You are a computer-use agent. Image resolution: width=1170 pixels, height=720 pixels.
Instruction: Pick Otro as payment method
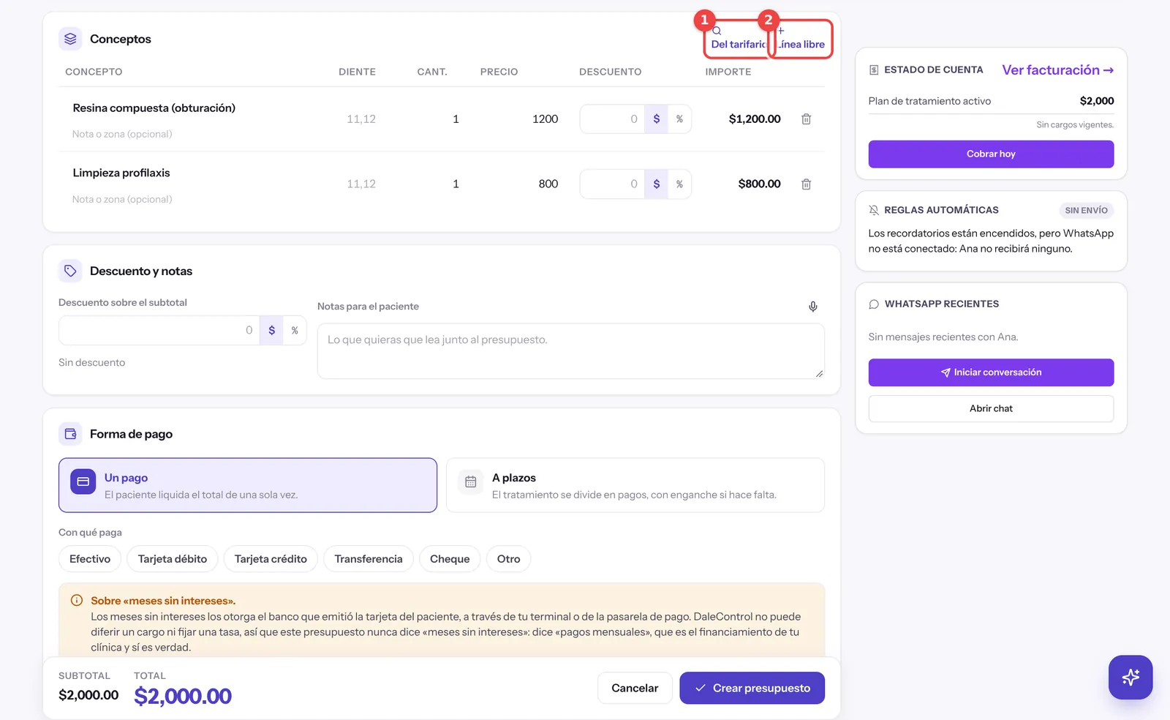pos(509,559)
